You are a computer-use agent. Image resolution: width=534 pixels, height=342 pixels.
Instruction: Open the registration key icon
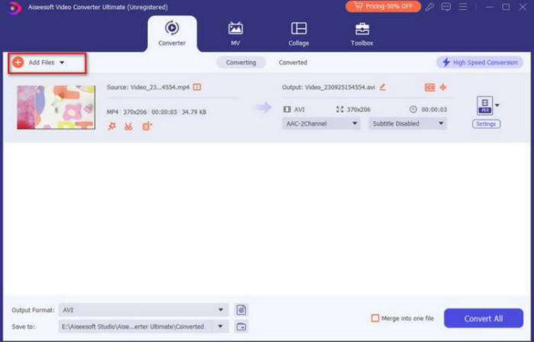(x=429, y=7)
